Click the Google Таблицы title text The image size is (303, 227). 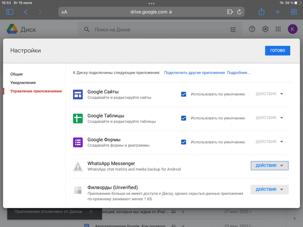pyautogui.click(x=106, y=116)
